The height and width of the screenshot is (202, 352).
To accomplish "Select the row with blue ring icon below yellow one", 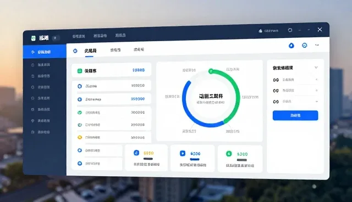I will point(97,150).
